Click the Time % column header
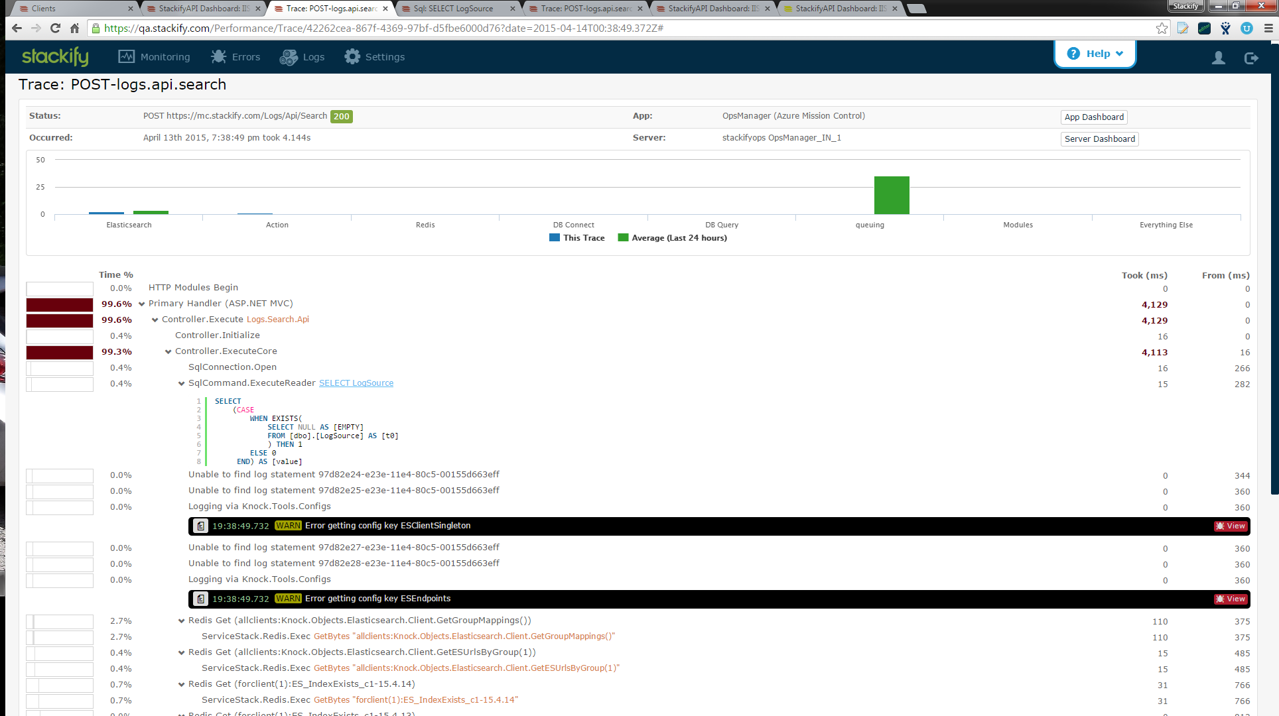This screenshot has width=1279, height=716. pos(116,275)
